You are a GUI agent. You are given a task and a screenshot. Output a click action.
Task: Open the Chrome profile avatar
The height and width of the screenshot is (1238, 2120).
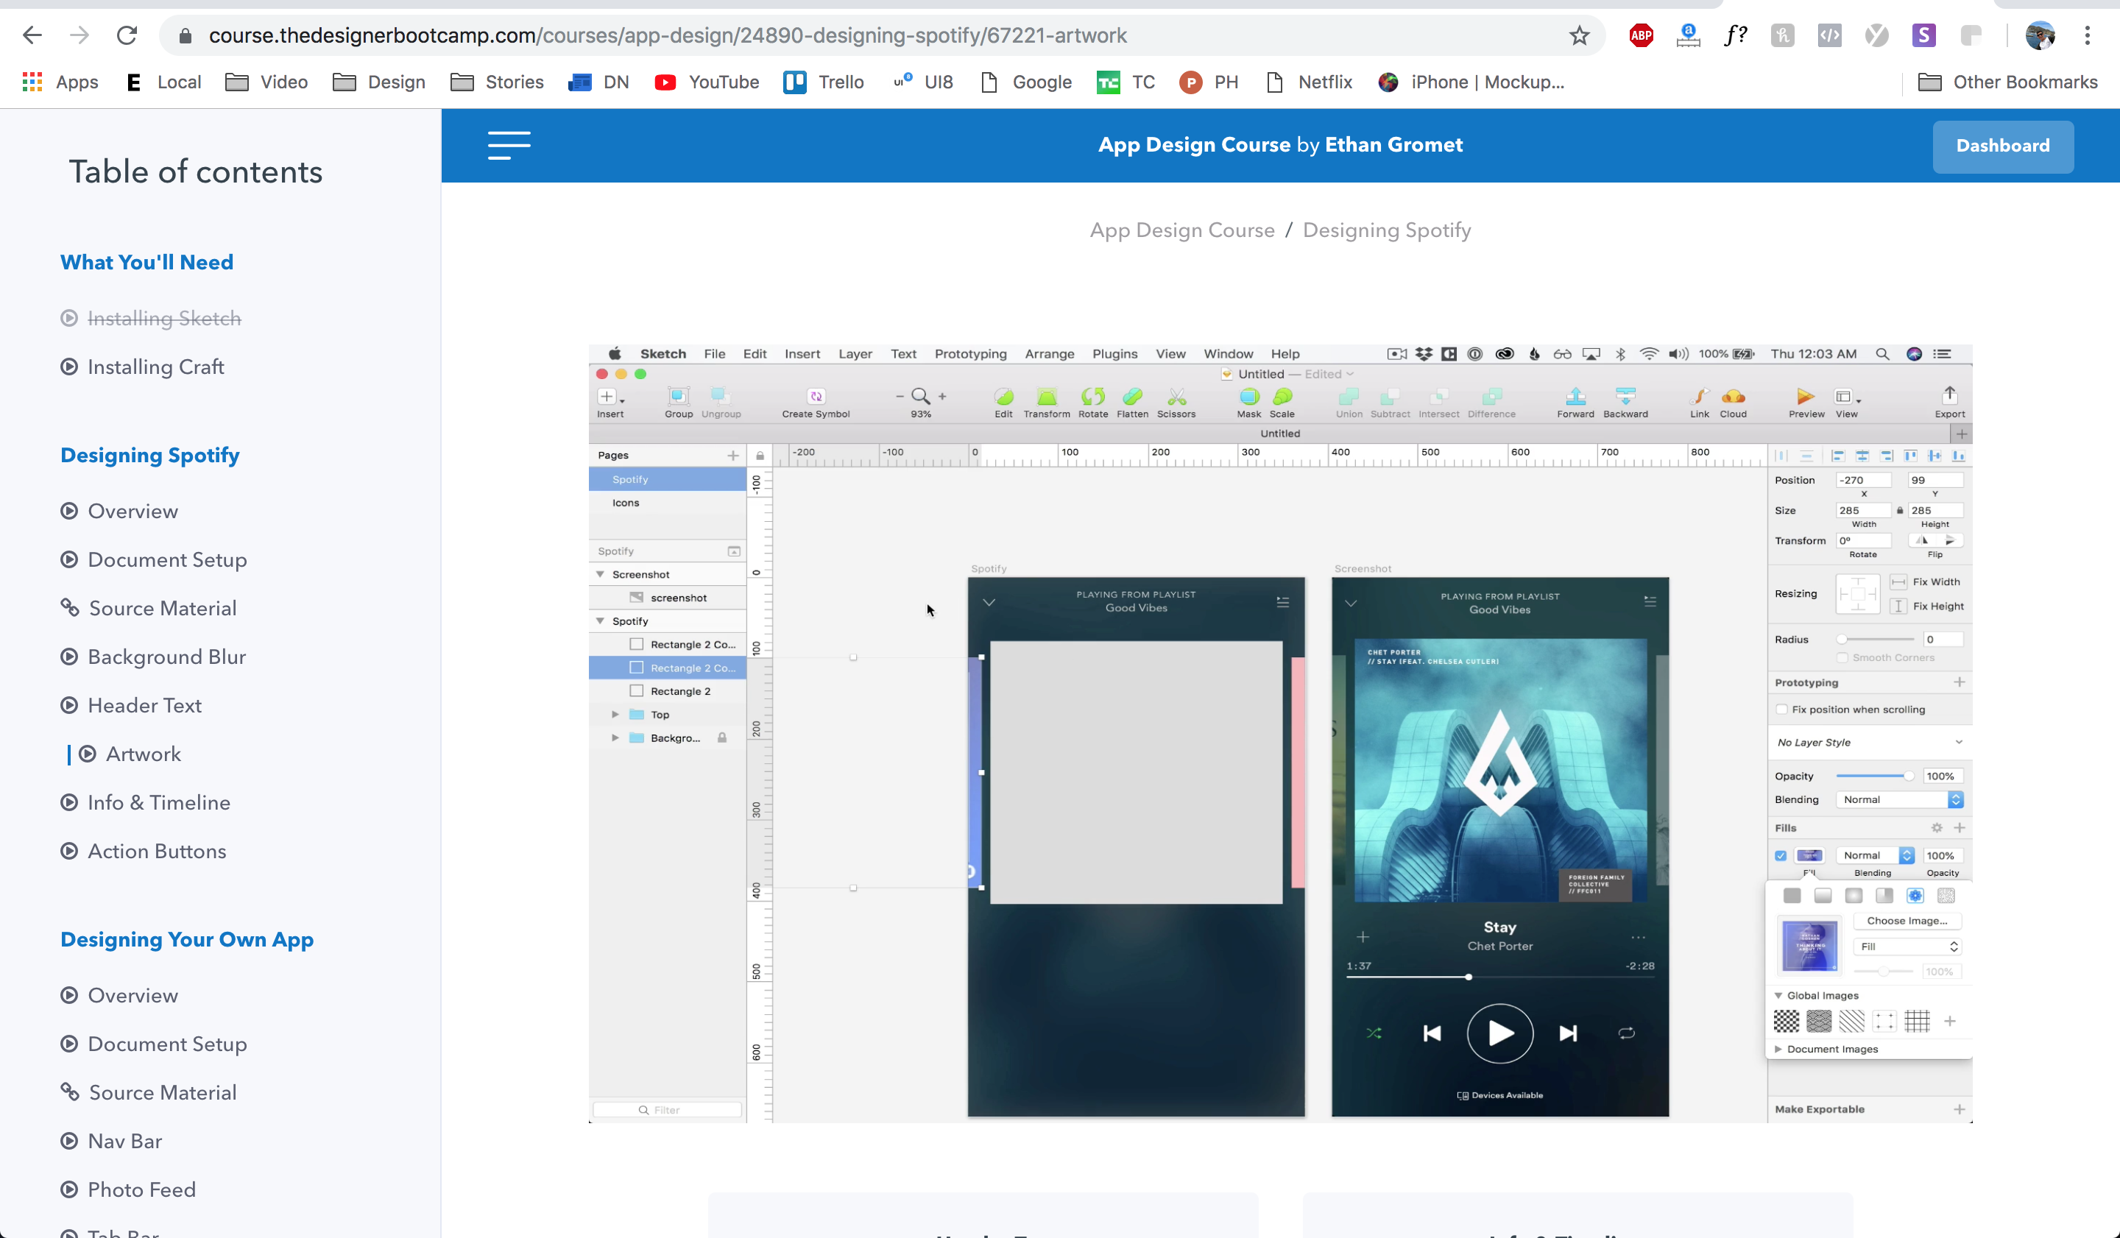2040,35
